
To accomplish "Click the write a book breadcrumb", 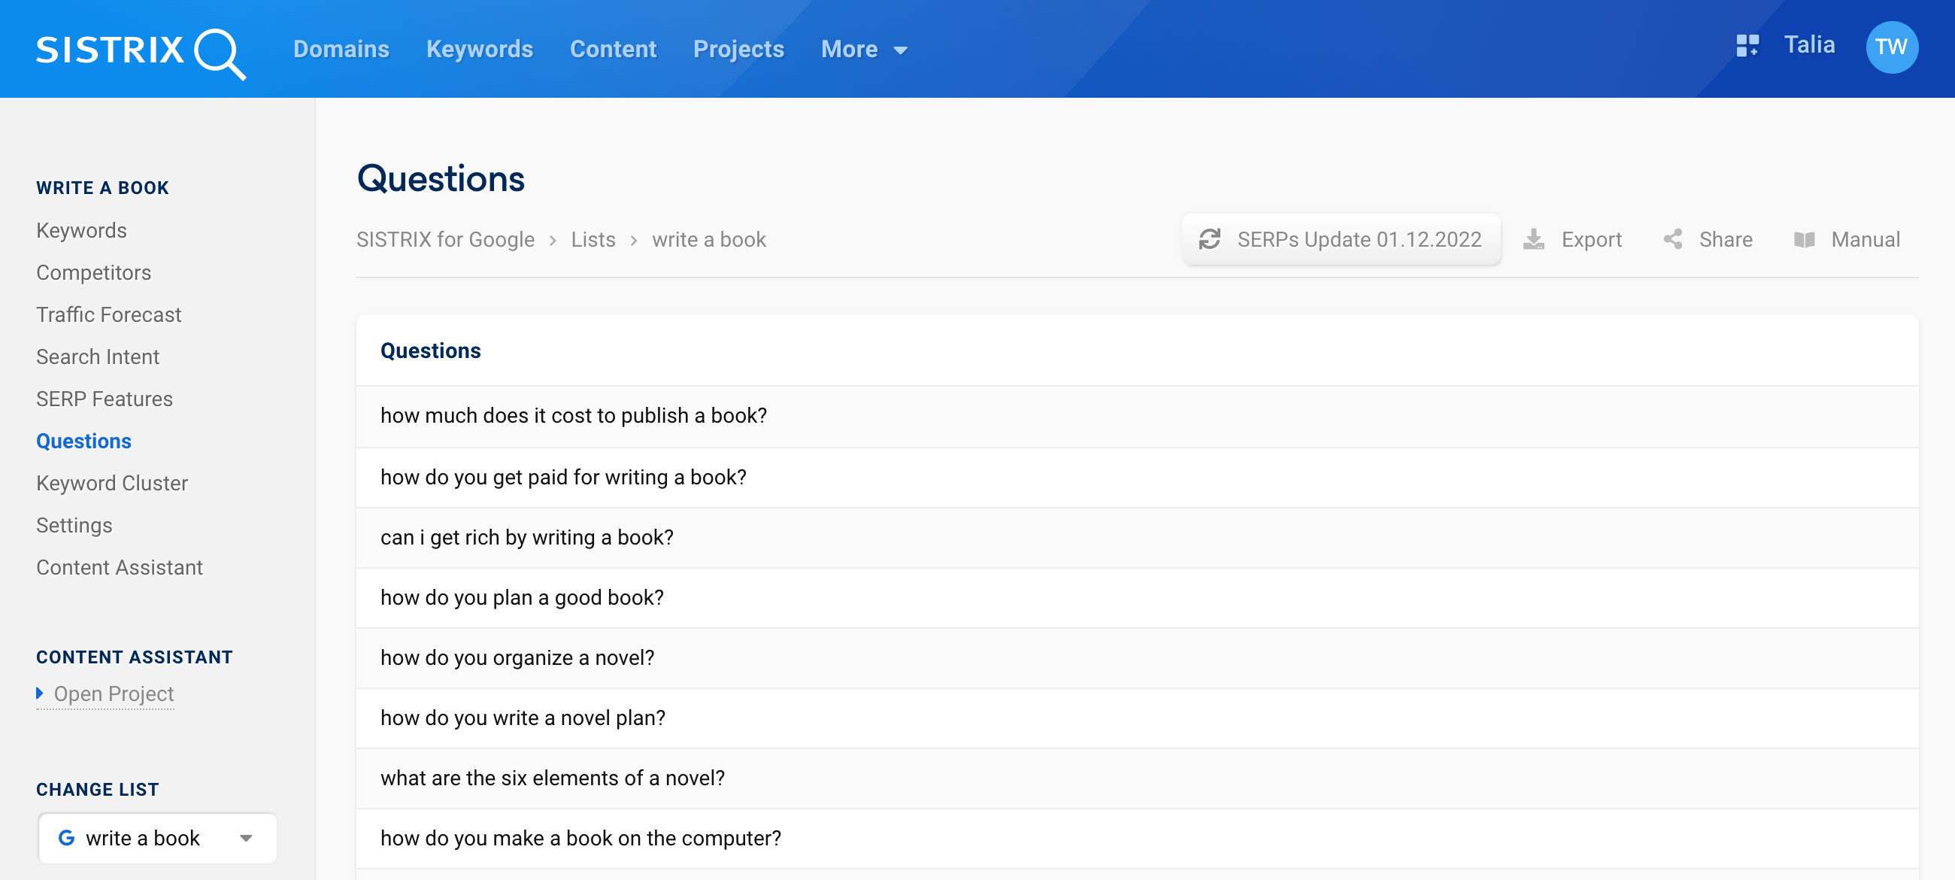I will coord(708,239).
